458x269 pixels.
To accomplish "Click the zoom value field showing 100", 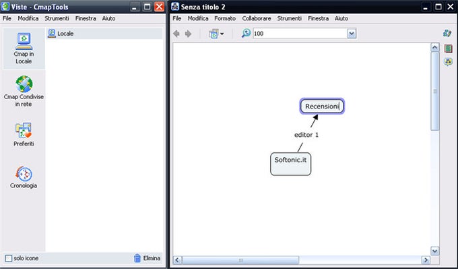I will tap(300, 34).
